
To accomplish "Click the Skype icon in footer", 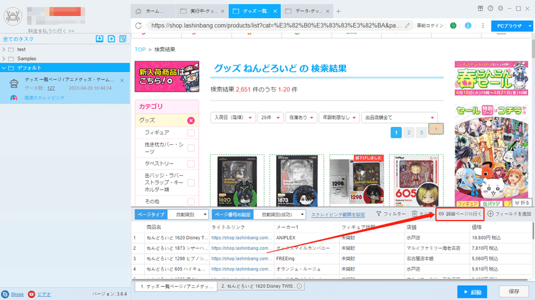I will point(5,294).
